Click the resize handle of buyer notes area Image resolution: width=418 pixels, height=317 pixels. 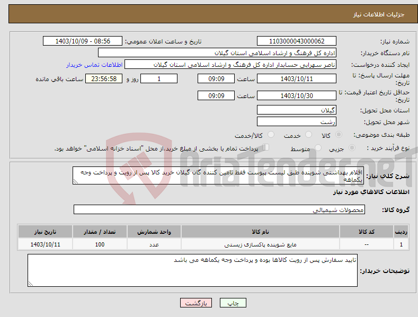click(x=31, y=284)
